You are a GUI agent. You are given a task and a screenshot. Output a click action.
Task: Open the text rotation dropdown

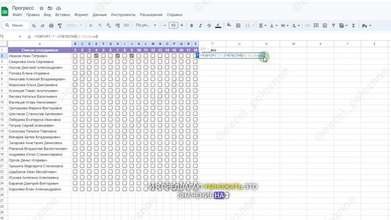click(x=296, y=26)
